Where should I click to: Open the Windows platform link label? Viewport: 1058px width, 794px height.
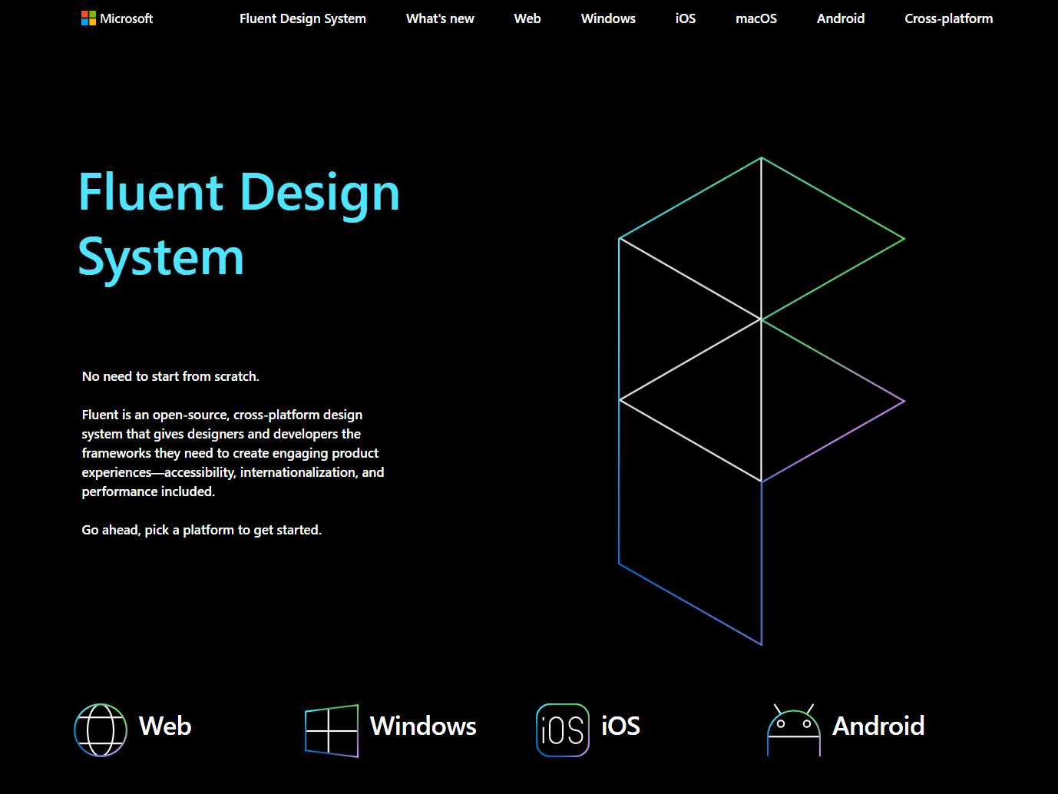click(423, 726)
